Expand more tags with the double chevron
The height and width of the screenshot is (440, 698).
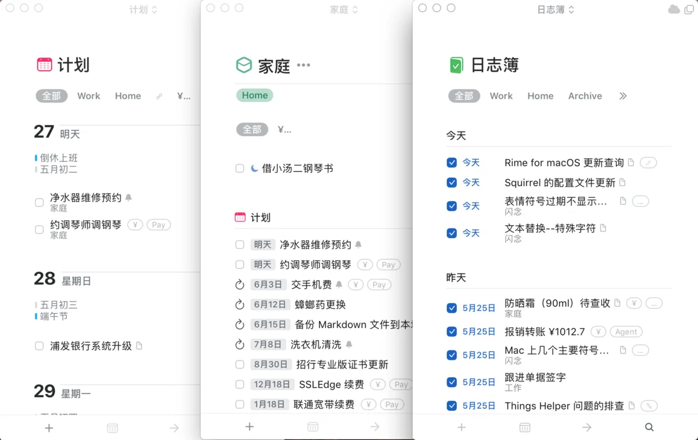click(x=623, y=96)
